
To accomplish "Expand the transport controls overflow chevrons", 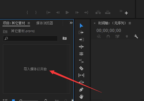I will click(121, 11).
